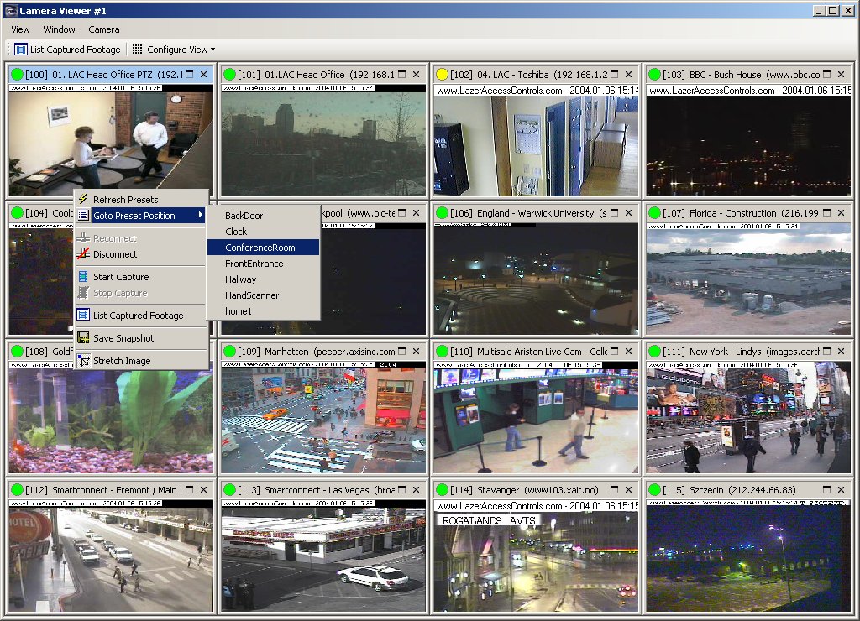This screenshot has width=860, height=621.
Task: Click the Disconnect icon in context menu
Action: pyautogui.click(x=83, y=254)
